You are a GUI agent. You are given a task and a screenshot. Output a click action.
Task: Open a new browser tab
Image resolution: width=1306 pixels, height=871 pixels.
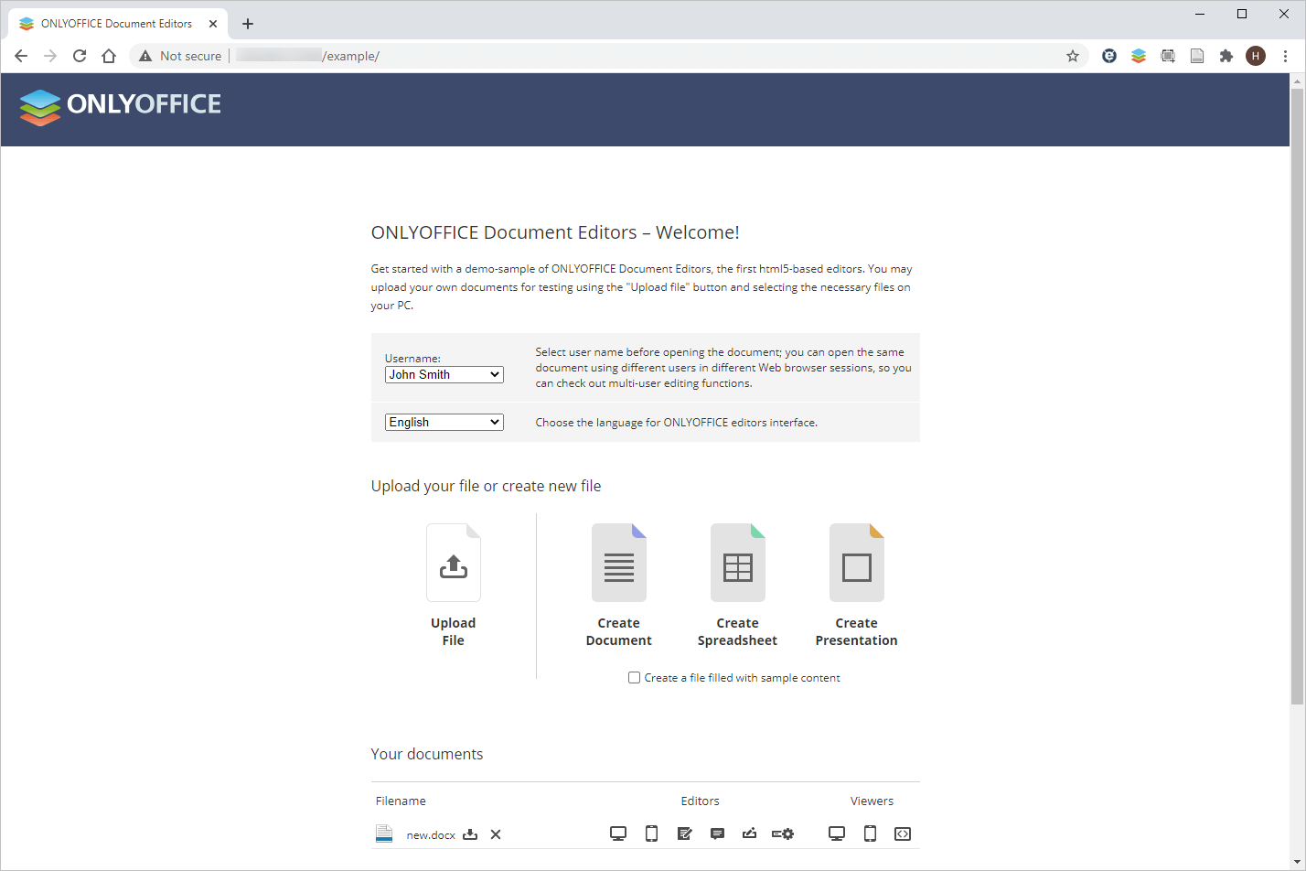point(248,24)
